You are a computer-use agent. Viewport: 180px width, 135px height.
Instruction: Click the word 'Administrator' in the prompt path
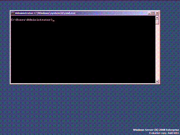[39, 20]
